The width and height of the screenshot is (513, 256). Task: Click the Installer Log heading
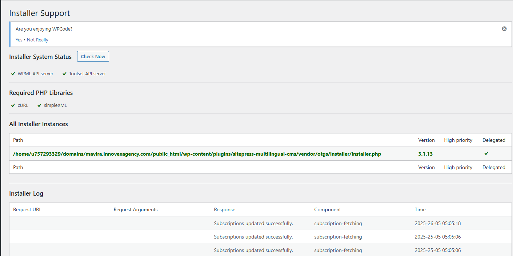click(26, 193)
